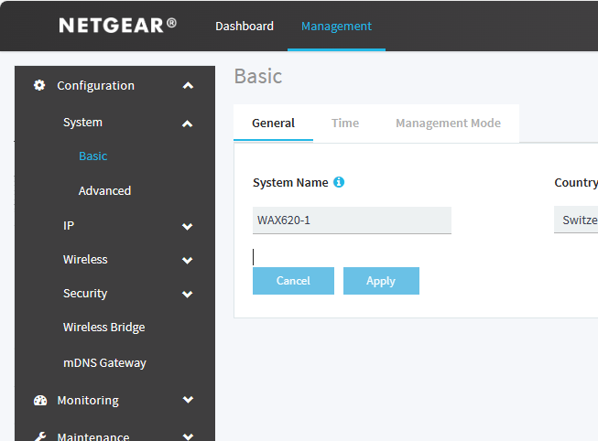The image size is (598, 441).
Task: Switch to the Dashboard menu
Action: click(x=245, y=26)
